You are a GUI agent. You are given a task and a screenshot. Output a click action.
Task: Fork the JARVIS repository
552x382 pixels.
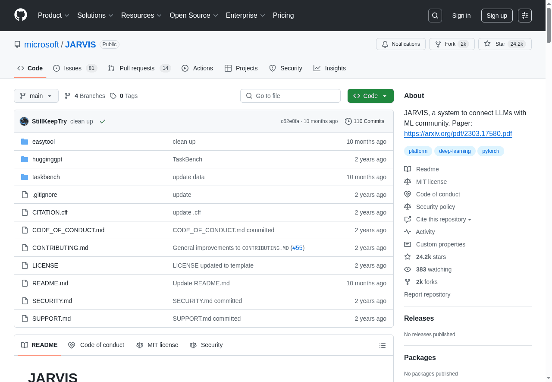452,44
